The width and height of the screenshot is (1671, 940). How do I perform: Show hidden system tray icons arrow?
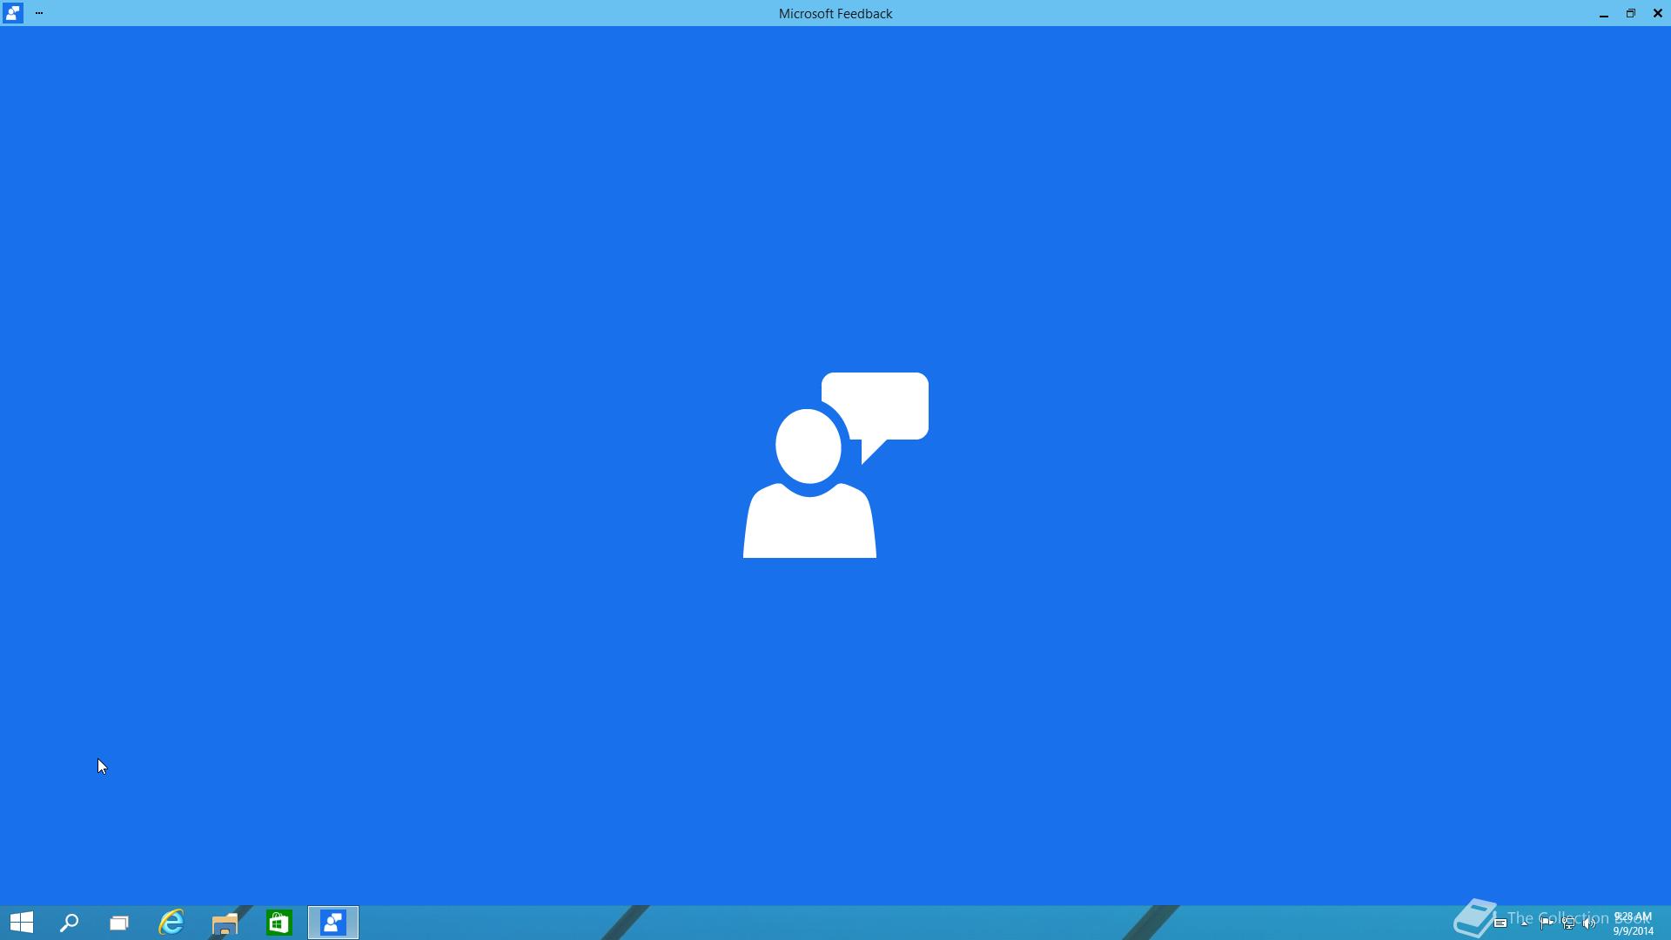pos(1524,924)
